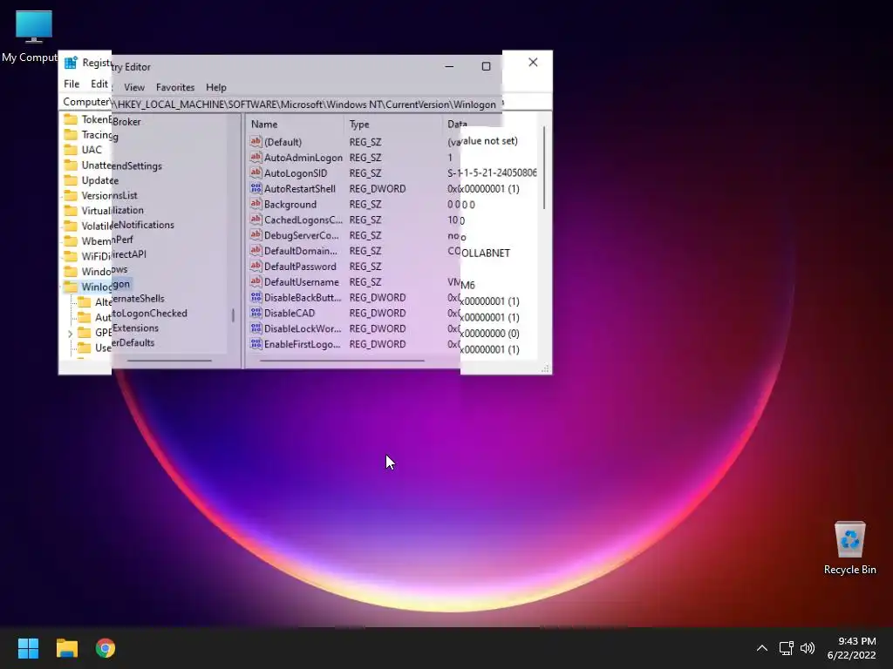This screenshot has height=669, width=893.
Task: Open the Help menu
Action: pyautogui.click(x=216, y=87)
